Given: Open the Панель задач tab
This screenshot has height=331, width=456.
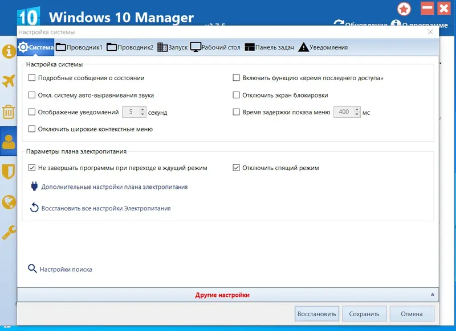Looking at the screenshot, I should click(269, 47).
